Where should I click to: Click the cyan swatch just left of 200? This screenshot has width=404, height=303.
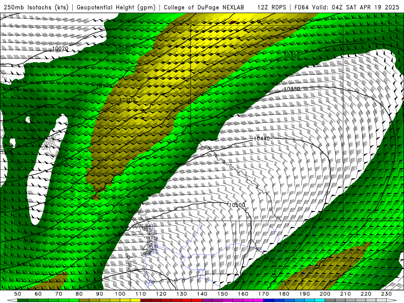[320, 300]
